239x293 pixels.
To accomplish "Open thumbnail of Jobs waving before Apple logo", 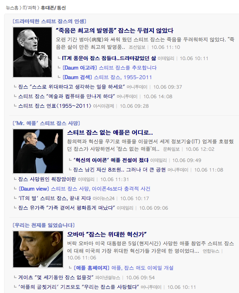I will click(38, 151).
